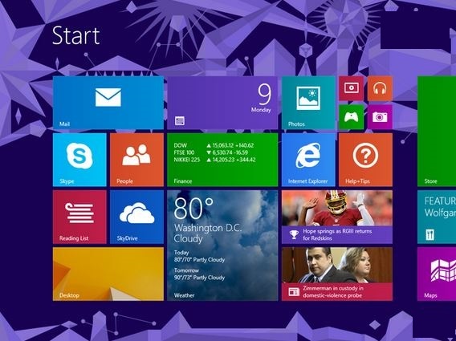Switch to the Desktop tile
Screen dimensions: 456x341
tap(108, 274)
